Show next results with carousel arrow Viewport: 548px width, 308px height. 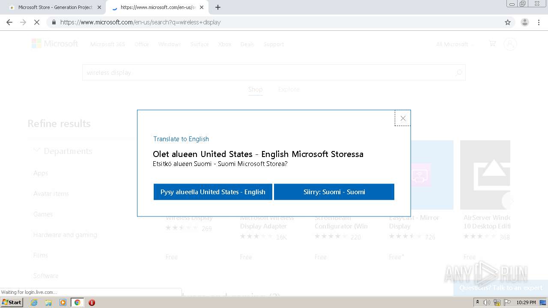[x=508, y=200]
